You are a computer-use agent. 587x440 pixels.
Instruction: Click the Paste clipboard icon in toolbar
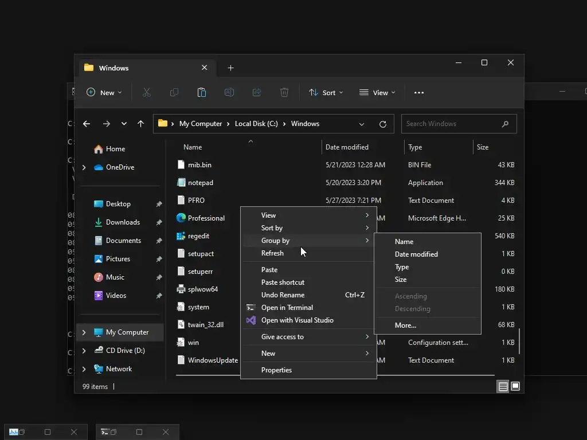(x=201, y=92)
